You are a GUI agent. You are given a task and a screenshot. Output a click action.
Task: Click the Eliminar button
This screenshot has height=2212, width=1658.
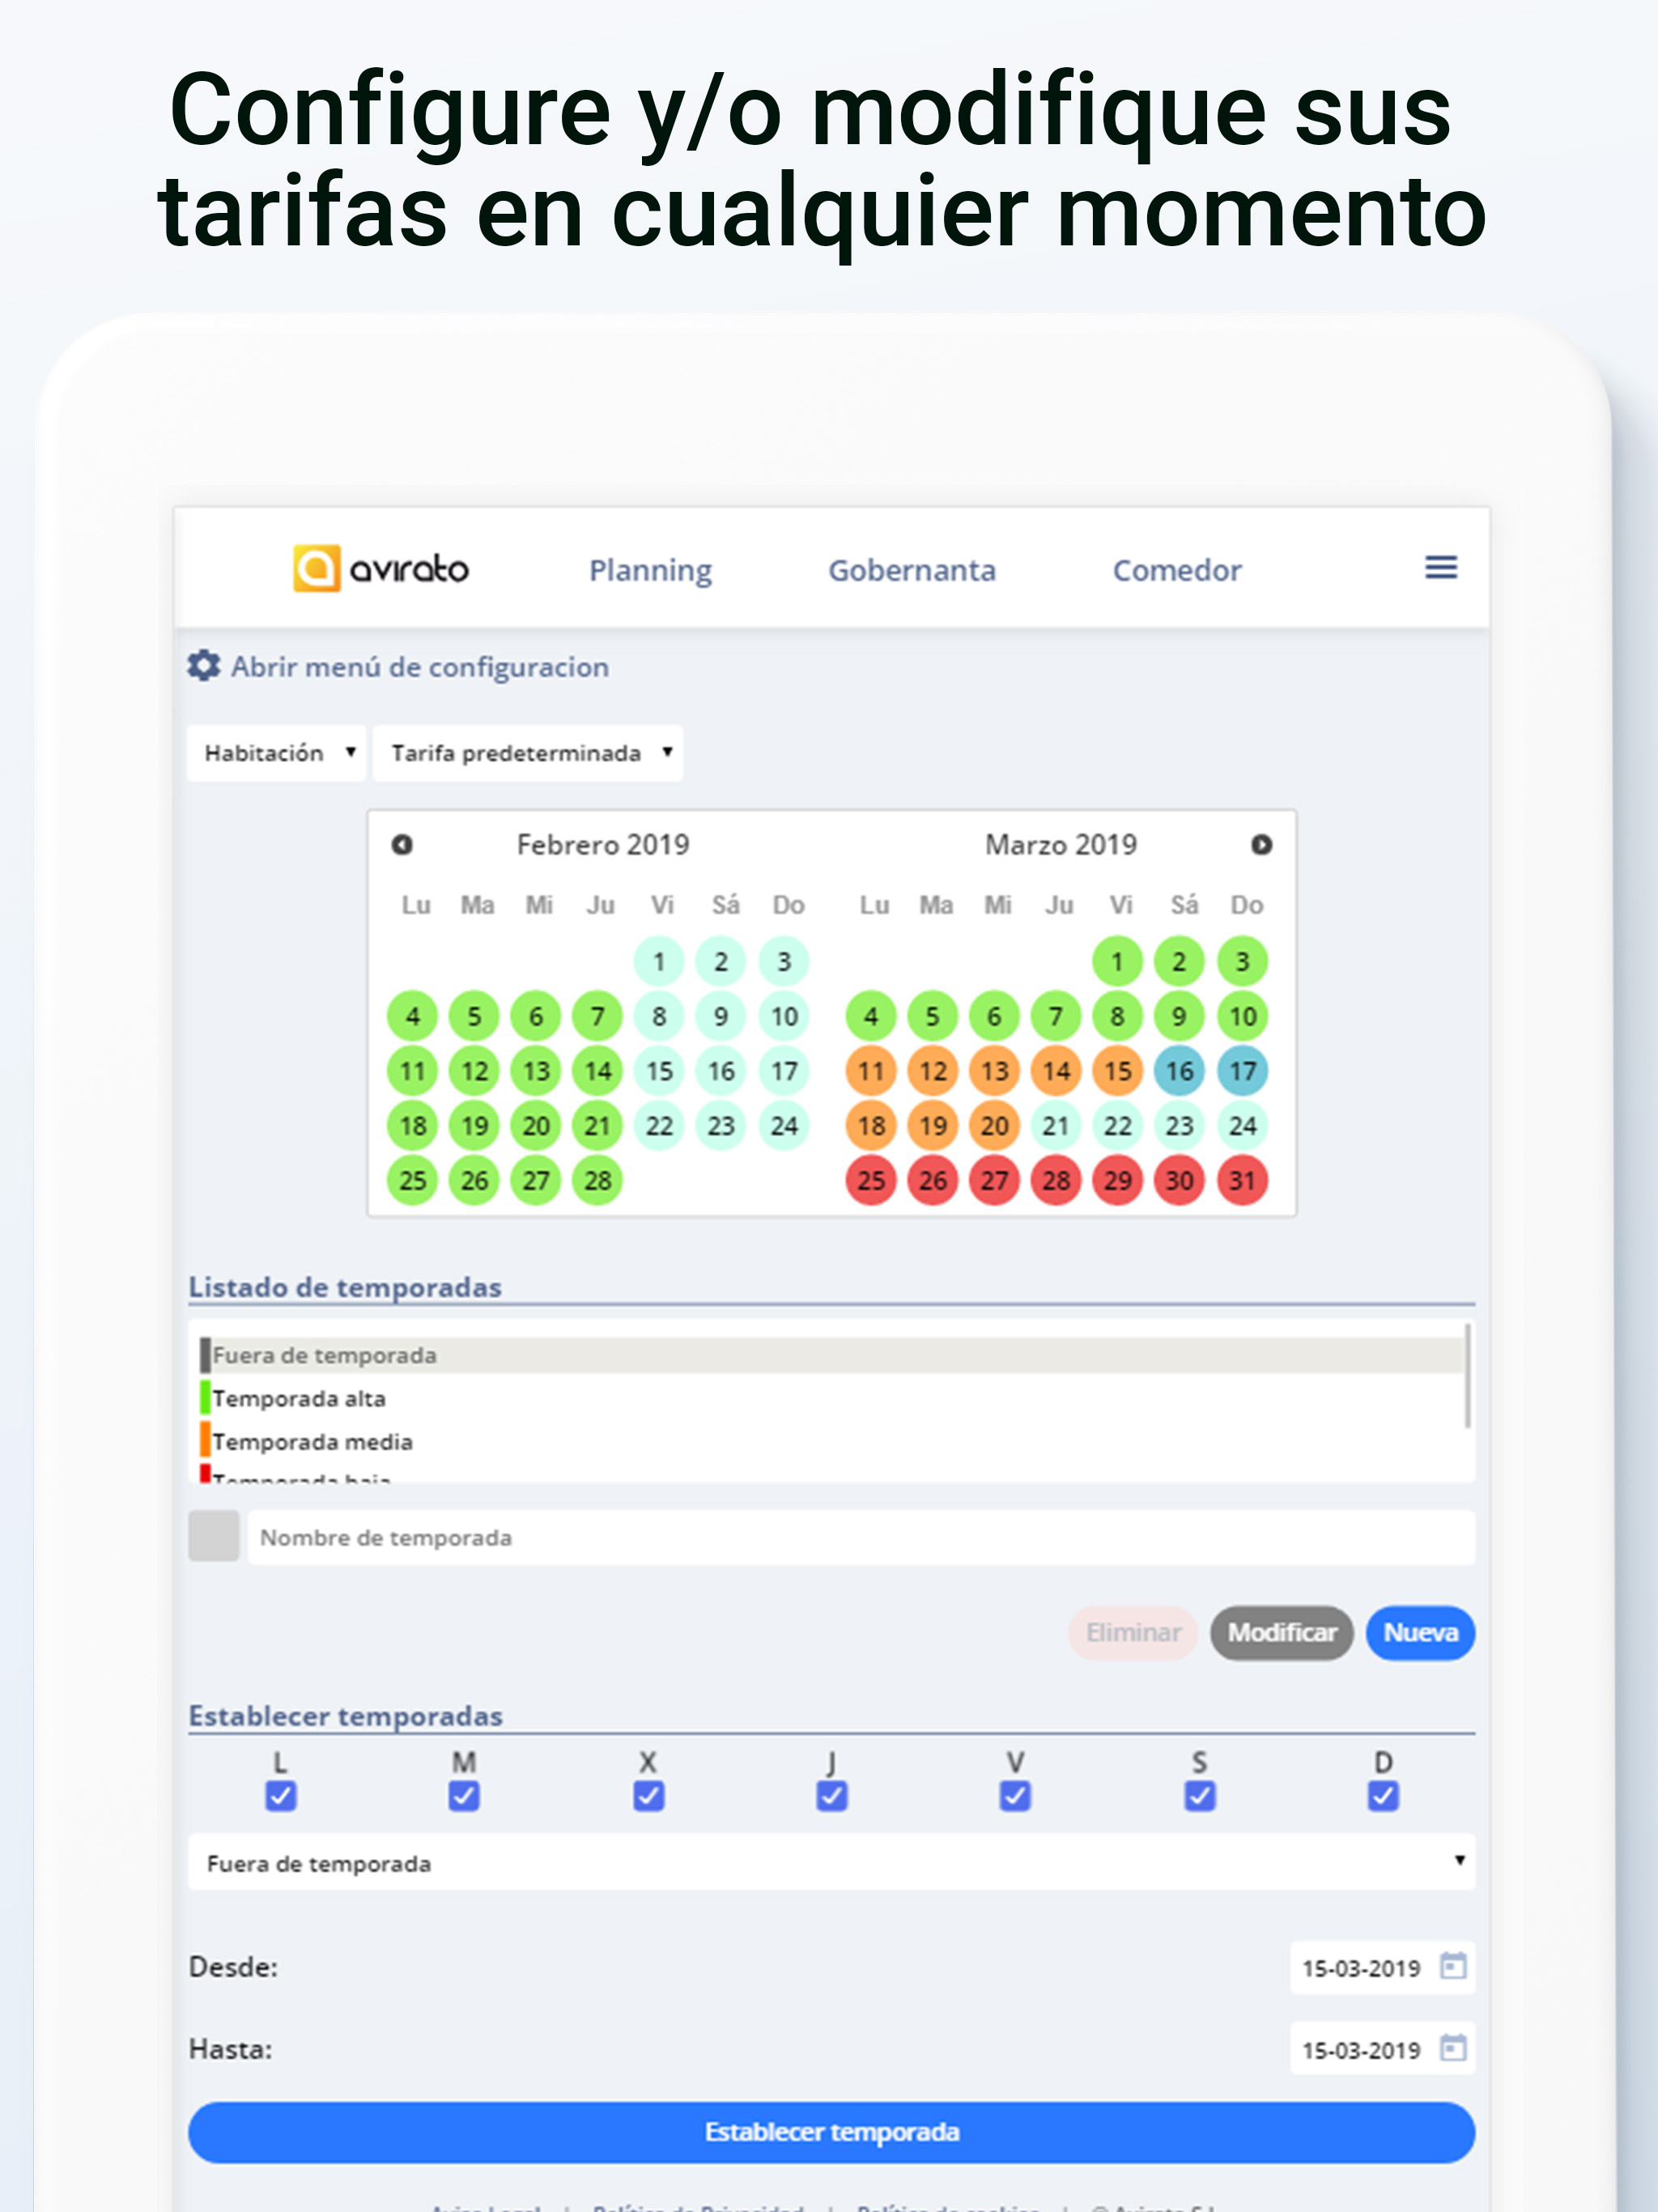(1133, 1633)
